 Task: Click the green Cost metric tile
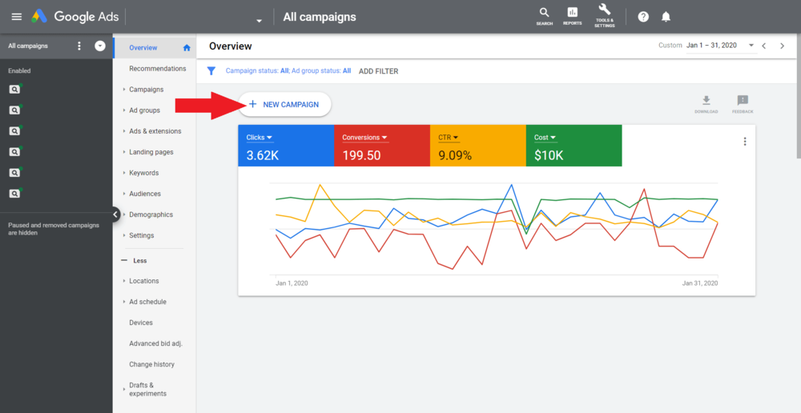tap(574, 146)
